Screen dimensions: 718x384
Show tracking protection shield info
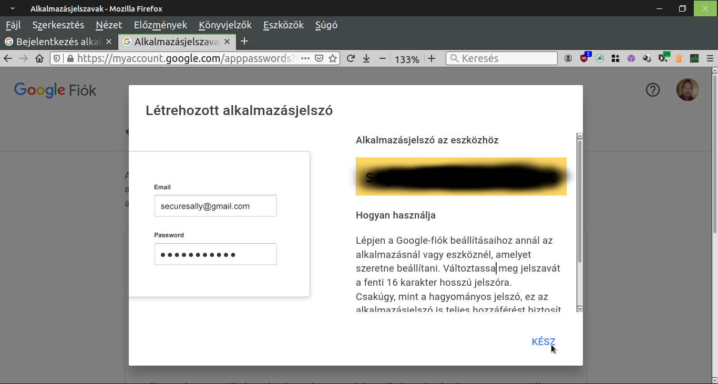click(x=57, y=58)
